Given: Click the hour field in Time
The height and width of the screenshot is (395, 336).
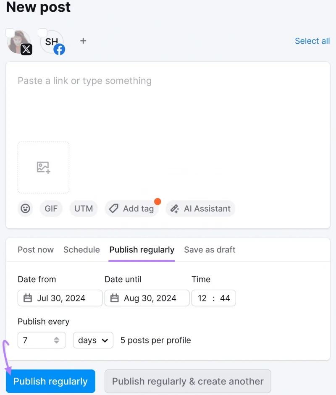Looking at the screenshot, I should click(x=202, y=298).
